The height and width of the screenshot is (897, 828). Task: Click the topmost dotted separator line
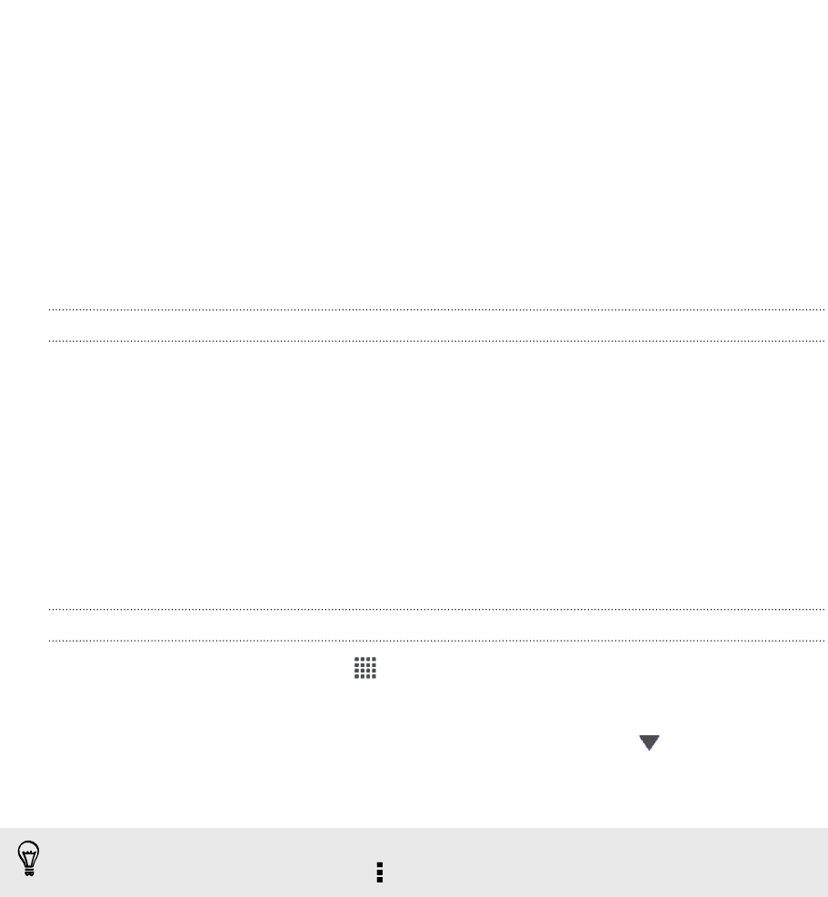coord(436,310)
